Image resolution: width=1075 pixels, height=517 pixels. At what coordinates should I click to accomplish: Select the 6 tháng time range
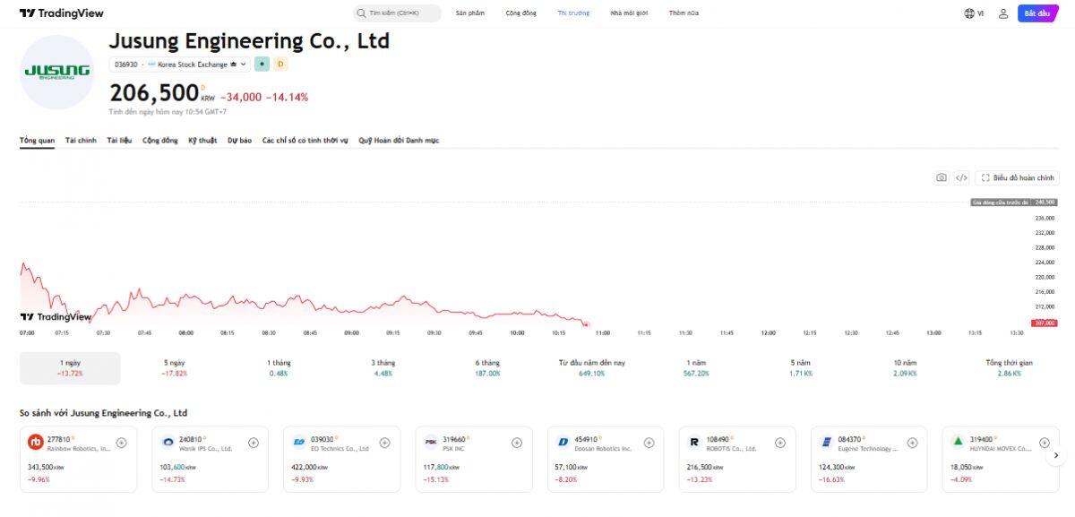point(487,367)
